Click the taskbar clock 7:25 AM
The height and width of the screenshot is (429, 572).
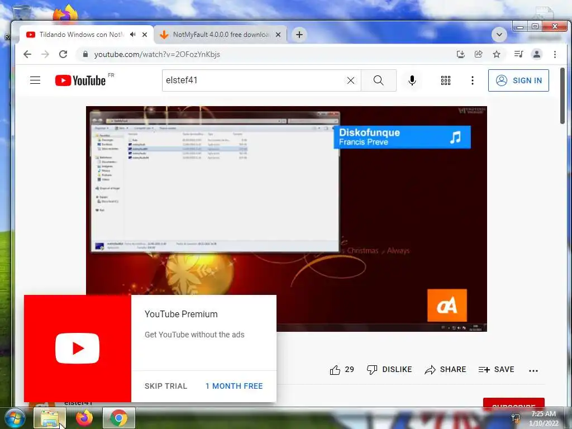[x=544, y=414]
